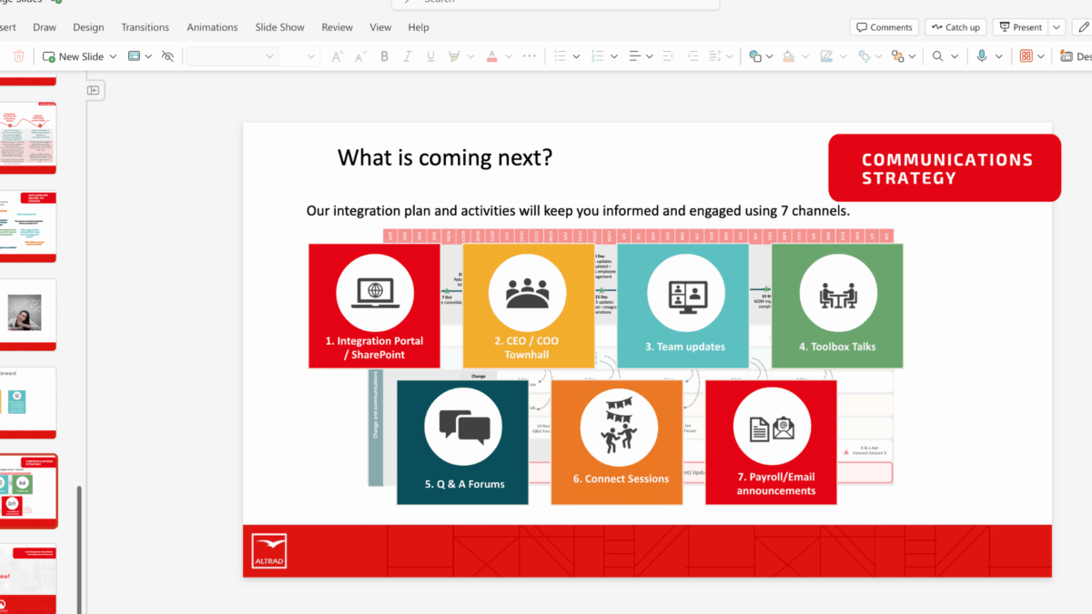Apply text highlight color

(454, 56)
